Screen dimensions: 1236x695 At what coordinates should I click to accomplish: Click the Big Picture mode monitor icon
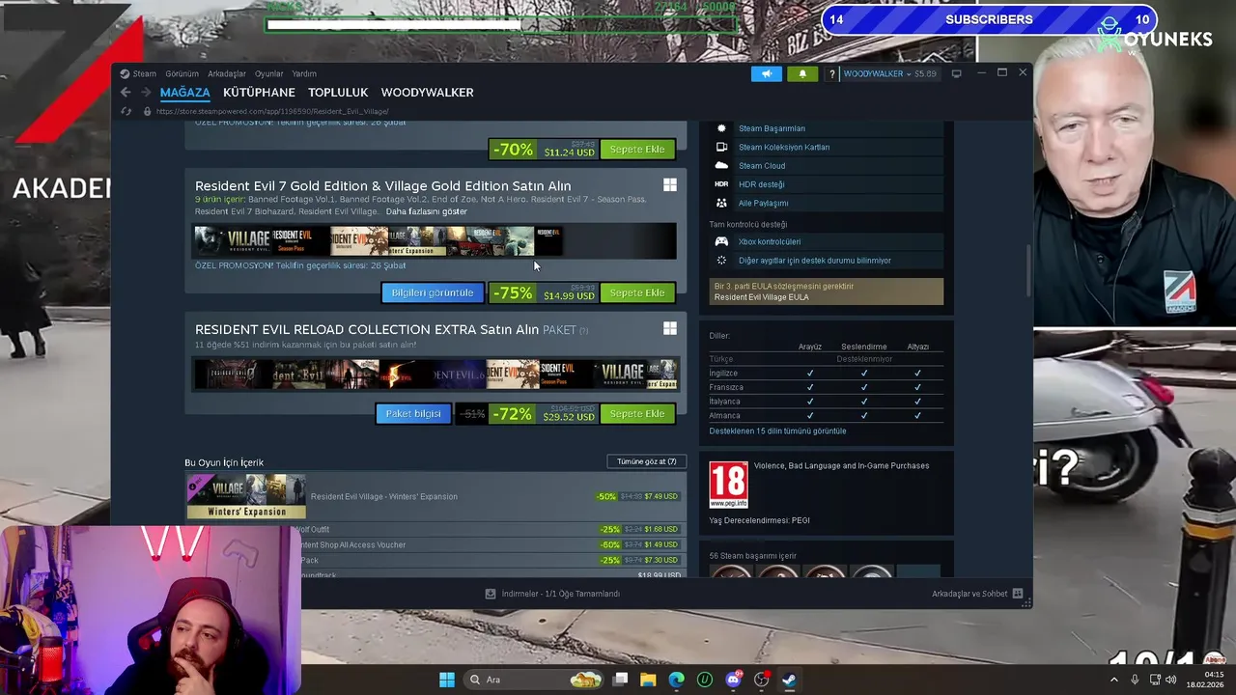pos(957,73)
